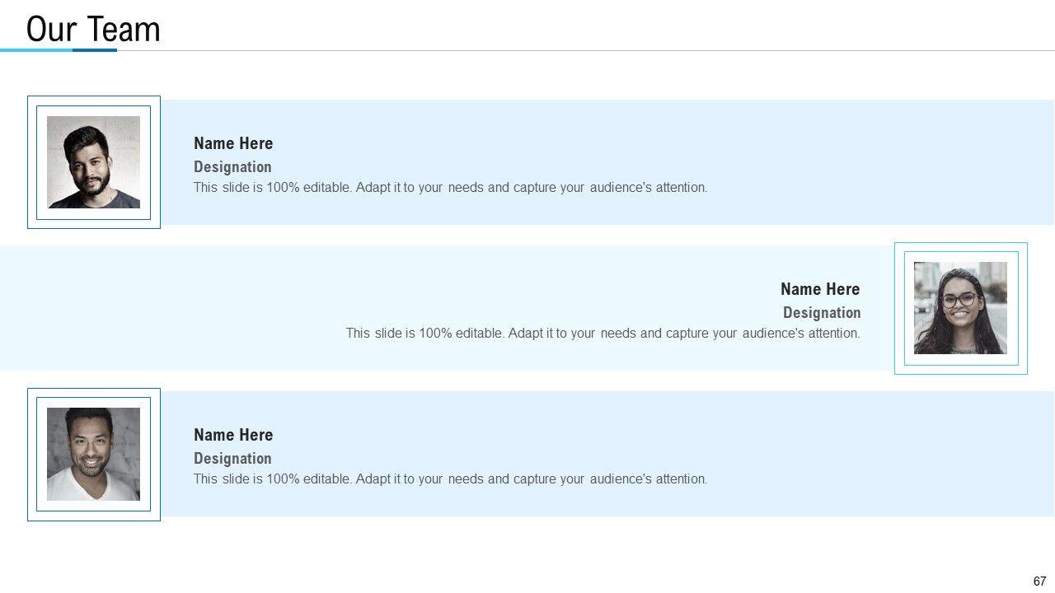Click "Name Here" in the bottom team row
The width and height of the screenshot is (1055, 593).
click(x=233, y=435)
